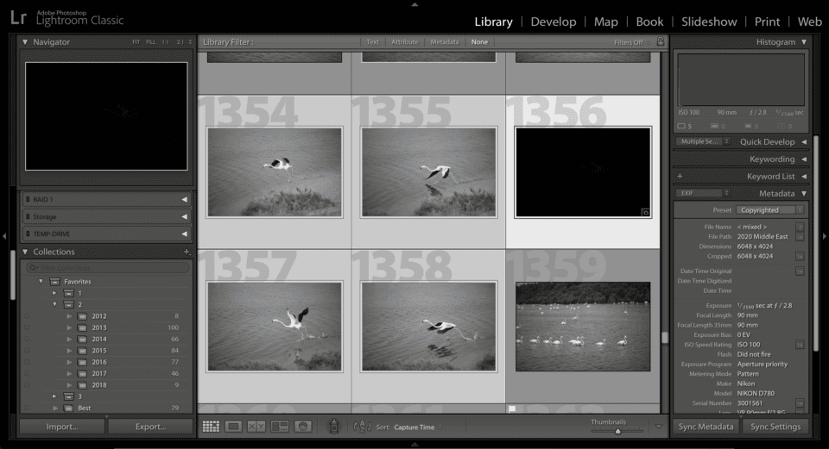
Task: Adjust the Thumbnails size slider
Action: click(617, 431)
